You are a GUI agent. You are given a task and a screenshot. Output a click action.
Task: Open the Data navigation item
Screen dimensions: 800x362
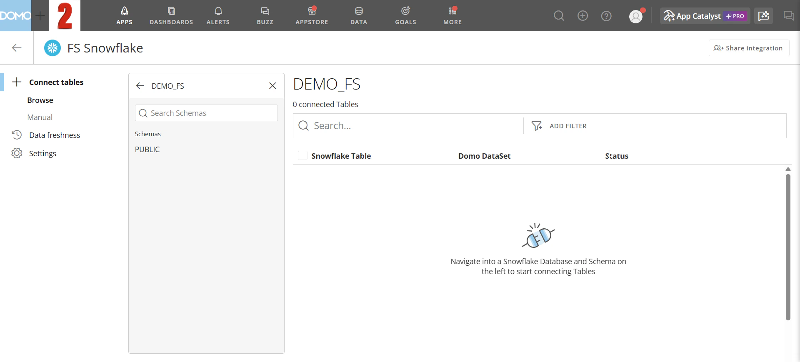(359, 16)
